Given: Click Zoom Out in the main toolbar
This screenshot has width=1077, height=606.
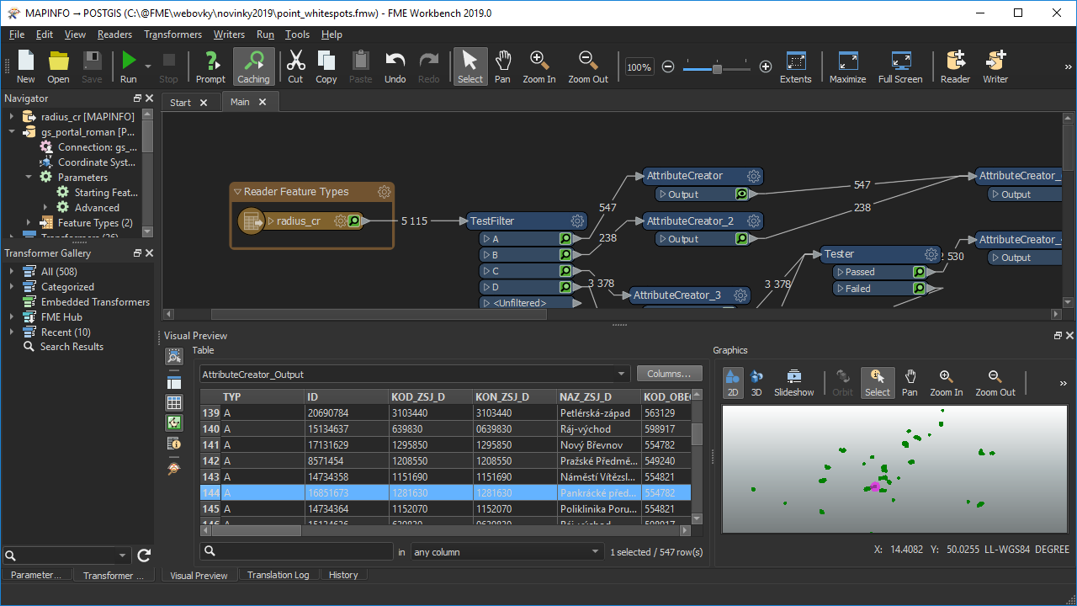Looking at the screenshot, I should [x=588, y=67].
